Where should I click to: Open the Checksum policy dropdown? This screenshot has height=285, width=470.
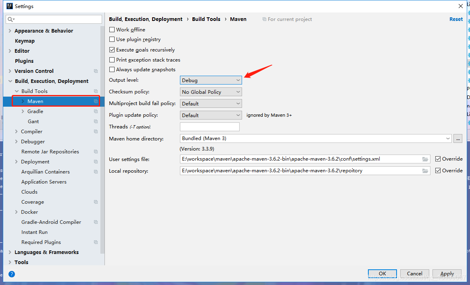pos(211,92)
